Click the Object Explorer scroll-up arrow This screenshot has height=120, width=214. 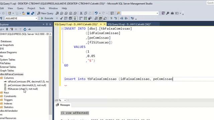tap(50, 34)
